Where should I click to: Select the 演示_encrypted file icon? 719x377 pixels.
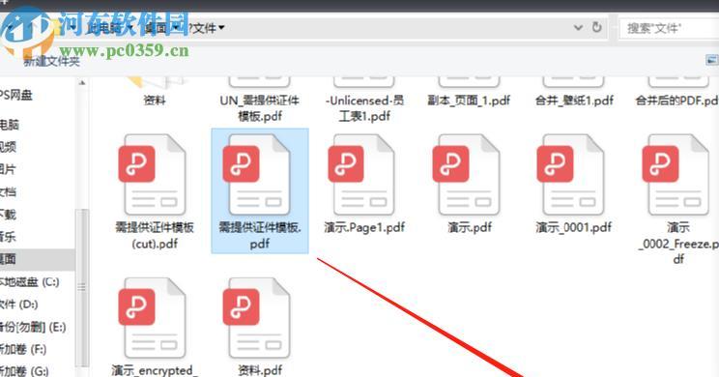[x=154, y=318]
